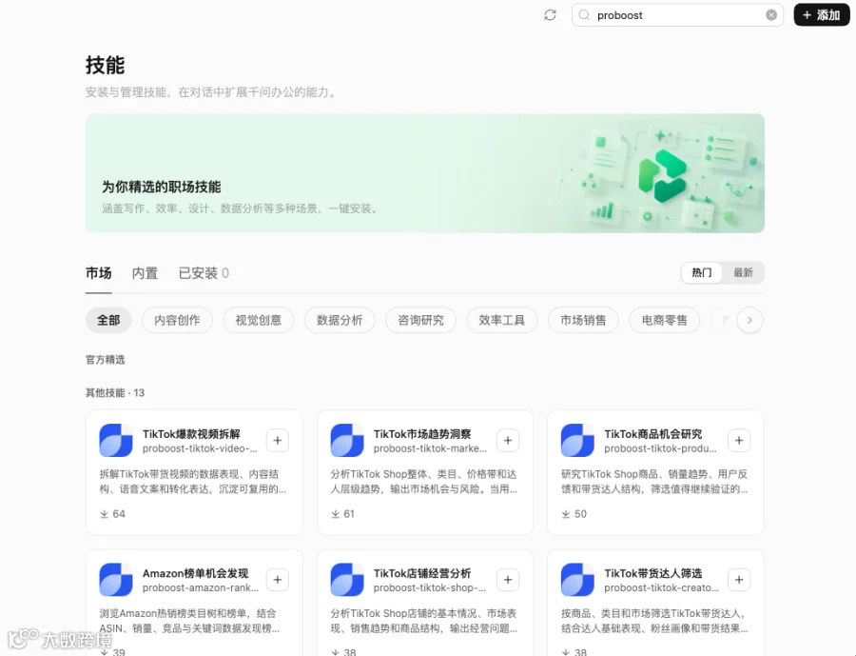Click the proboost-amazon-rank... identifier text
This screenshot has height=656, width=856.
[x=201, y=588]
